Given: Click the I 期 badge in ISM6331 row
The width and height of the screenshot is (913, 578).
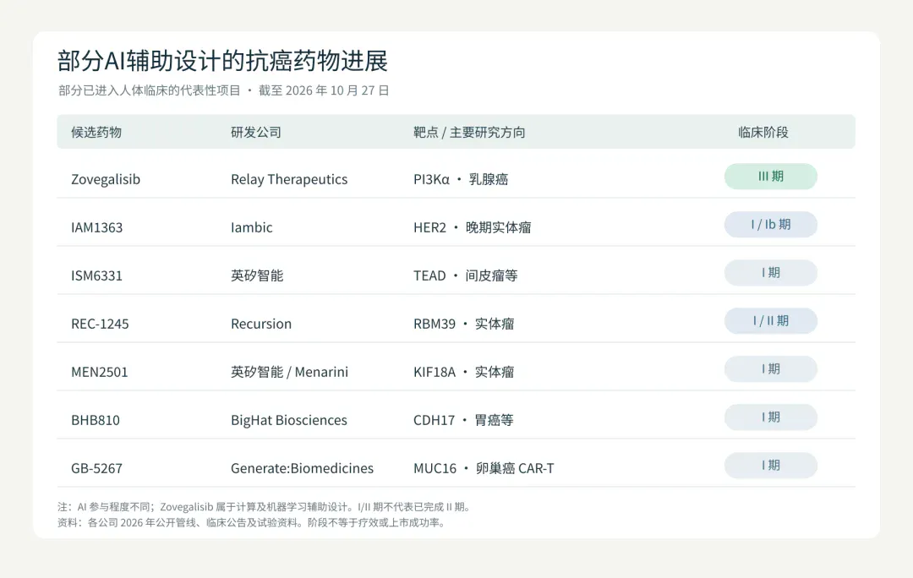Looking at the screenshot, I should (x=770, y=273).
